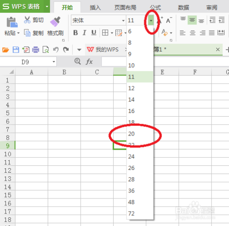Open the Paste options arrow

click(x=18, y=33)
